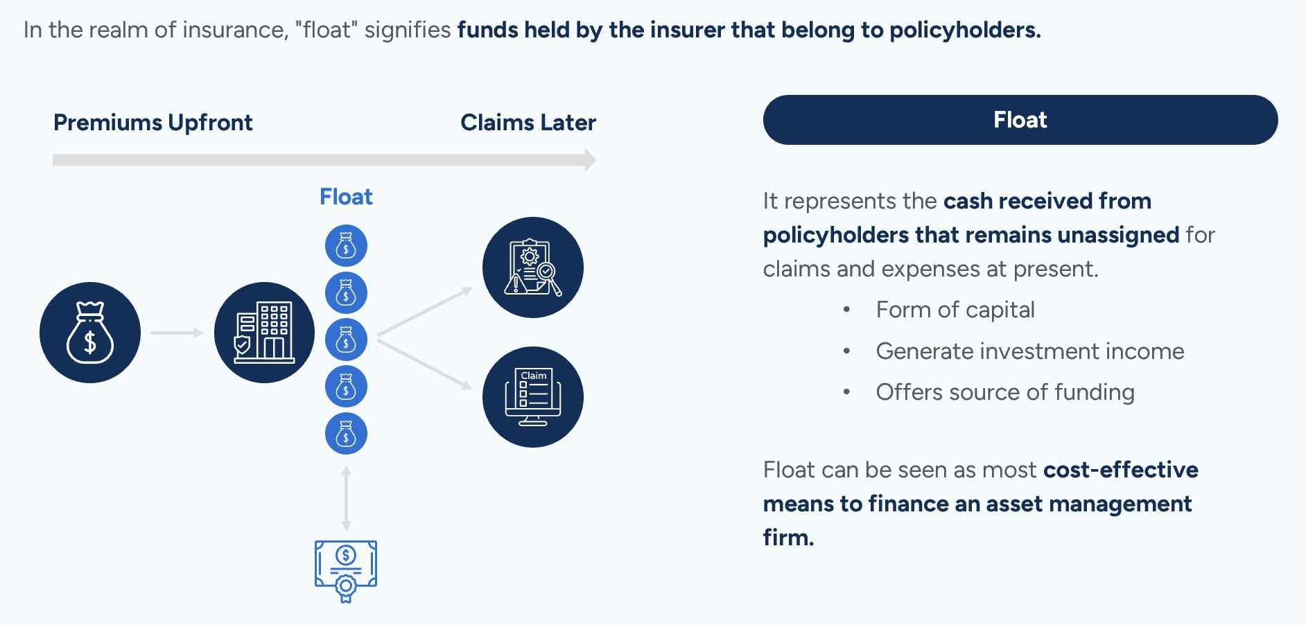Click the claims inspection clipboard icon
Image resolution: width=1306 pixels, height=625 pixels.
pyautogui.click(x=532, y=267)
